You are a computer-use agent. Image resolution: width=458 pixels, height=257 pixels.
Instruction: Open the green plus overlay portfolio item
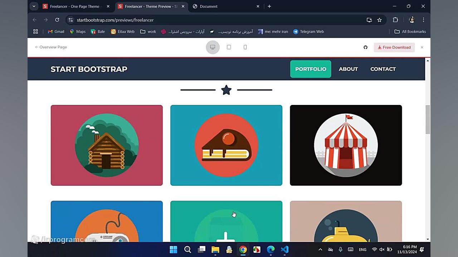coord(226,221)
